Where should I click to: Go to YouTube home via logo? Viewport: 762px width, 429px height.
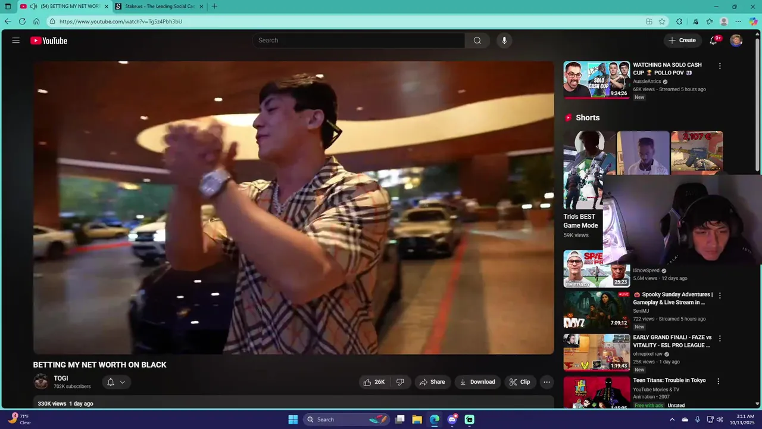49,41
